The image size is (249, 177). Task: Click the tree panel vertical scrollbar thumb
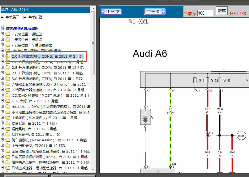[x=93, y=43]
